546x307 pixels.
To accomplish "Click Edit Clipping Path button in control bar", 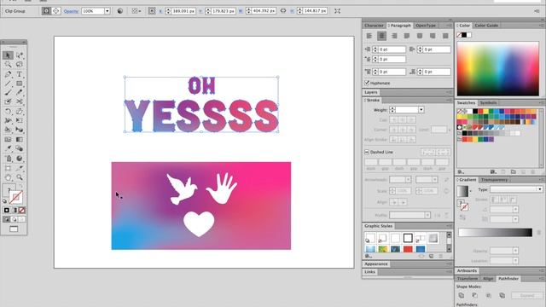I will click(x=46, y=11).
